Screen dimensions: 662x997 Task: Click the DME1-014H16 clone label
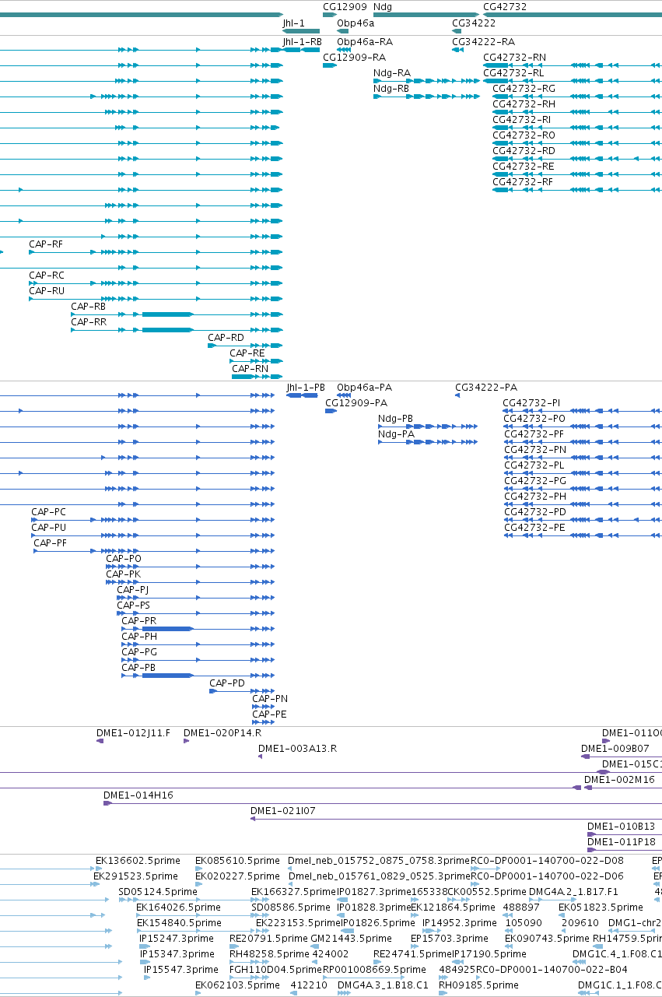(138, 795)
